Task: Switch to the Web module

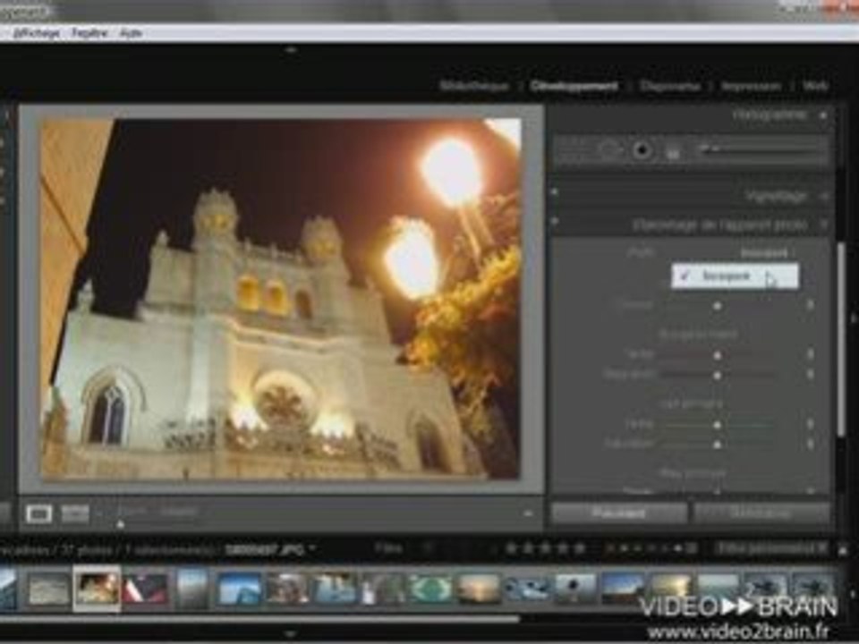Action: tap(816, 86)
